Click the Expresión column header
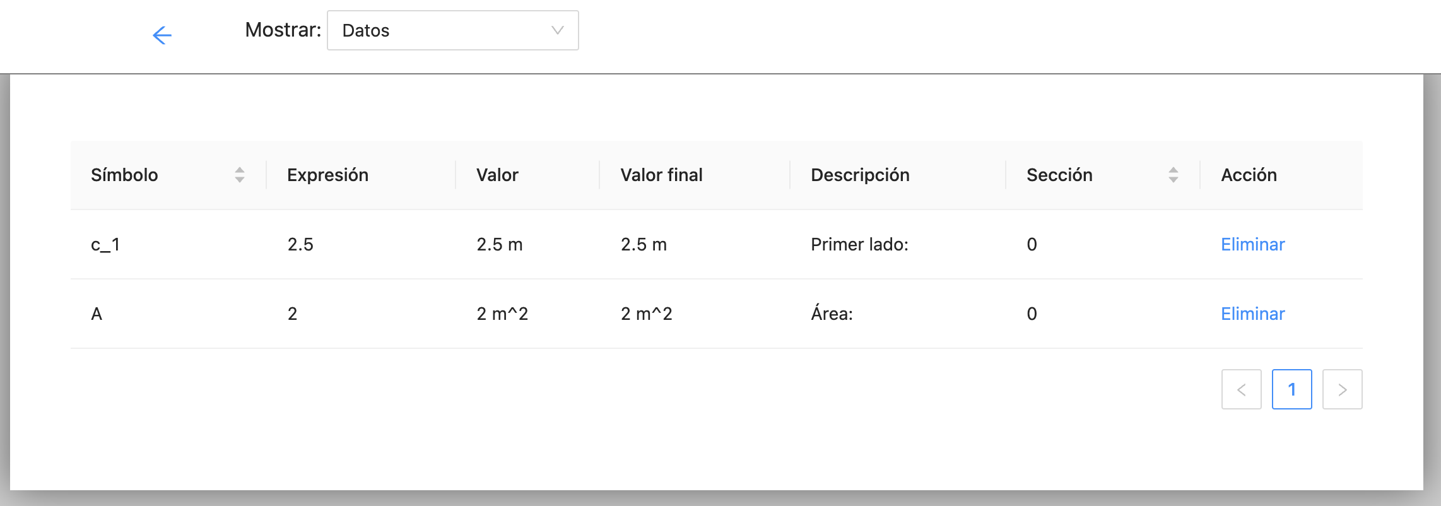This screenshot has width=1441, height=506. [361, 175]
